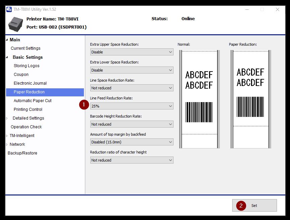Select Network in the sidebar
290x220 pixels.
pyautogui.click(x=17, y=144)
